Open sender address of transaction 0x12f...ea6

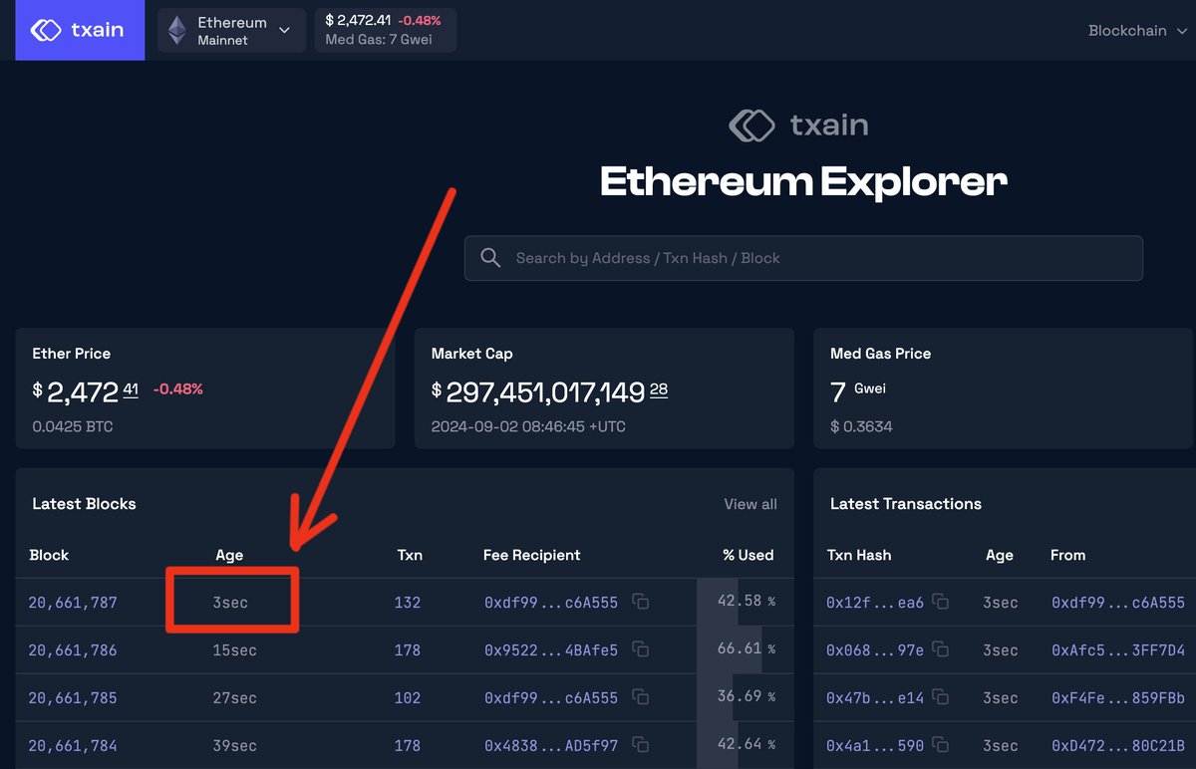point(1118,603)
